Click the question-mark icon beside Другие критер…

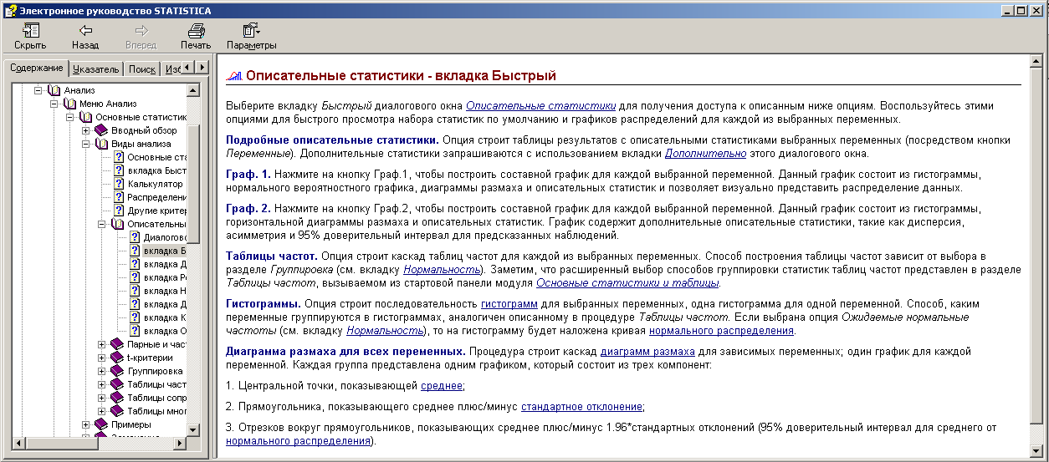pyautogui.click(x=119, y=211)
